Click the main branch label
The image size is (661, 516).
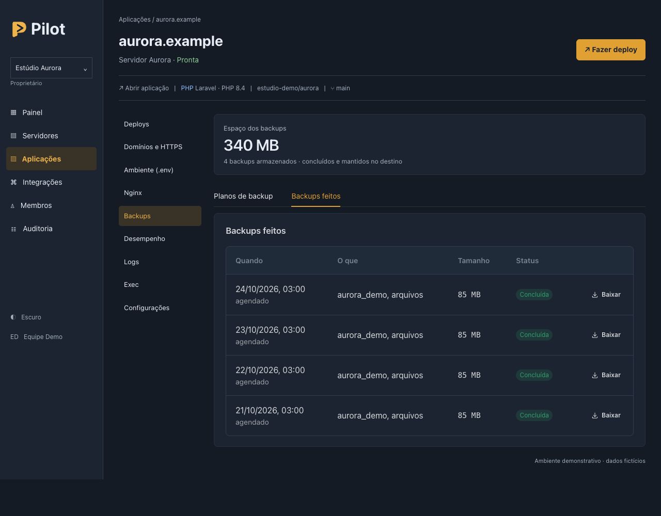point(343,88)
